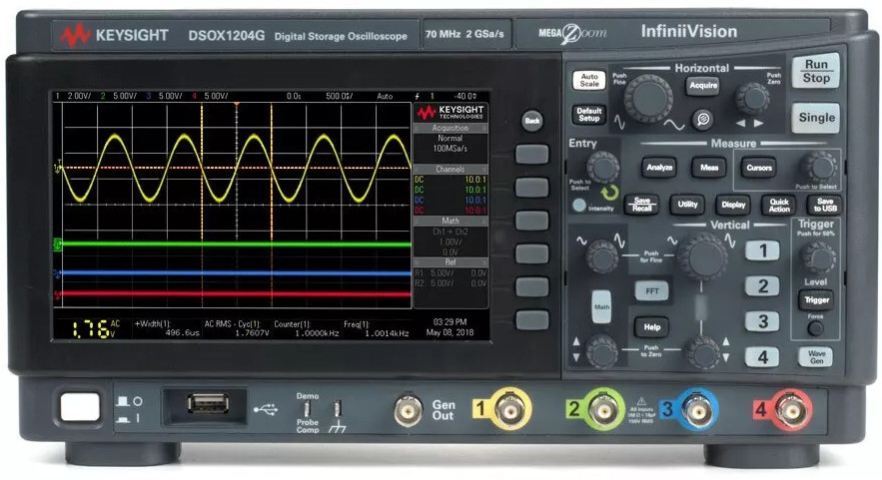Click the 'Acquisition' header in info panel
The image size is (882, 480).
[x=450, y=128]
